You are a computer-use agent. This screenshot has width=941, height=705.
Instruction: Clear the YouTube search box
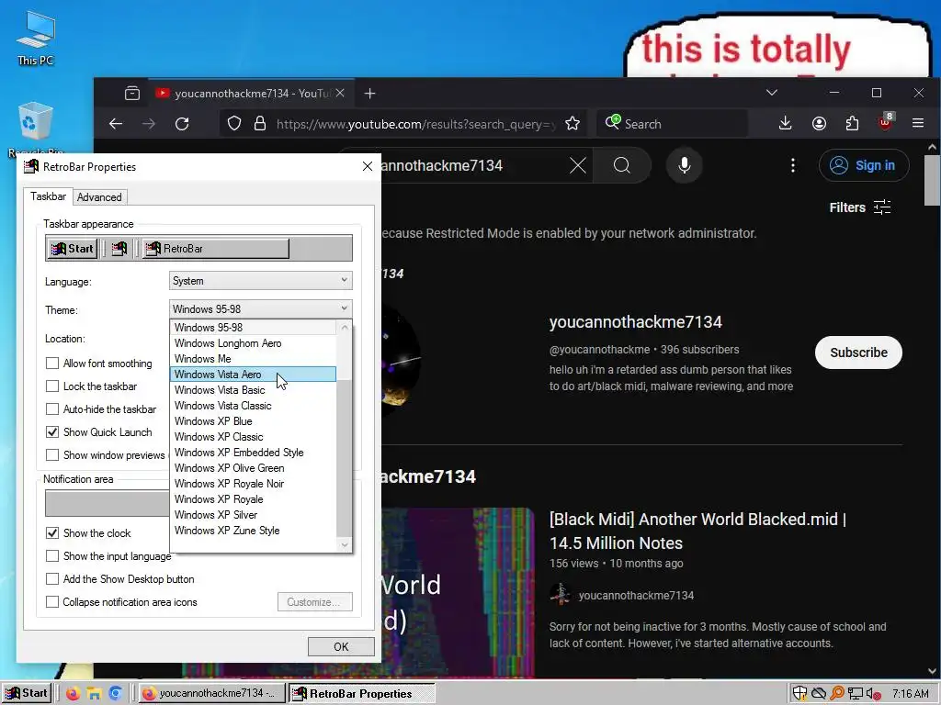[x=577, y=165]
